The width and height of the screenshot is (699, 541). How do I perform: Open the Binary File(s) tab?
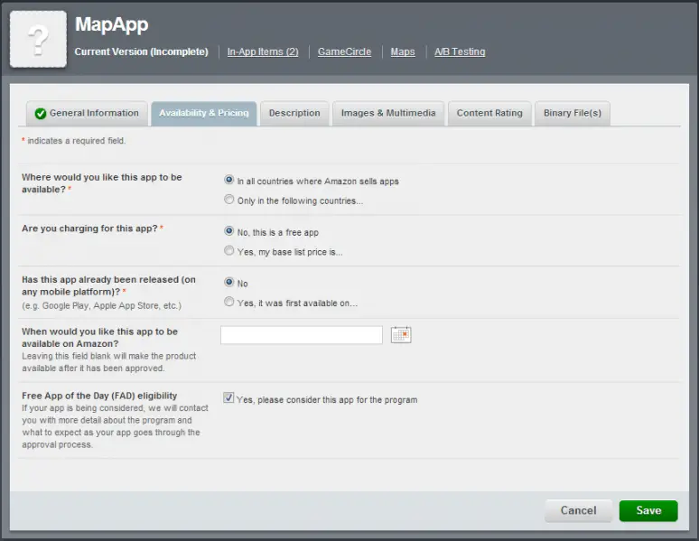point(573,113)
